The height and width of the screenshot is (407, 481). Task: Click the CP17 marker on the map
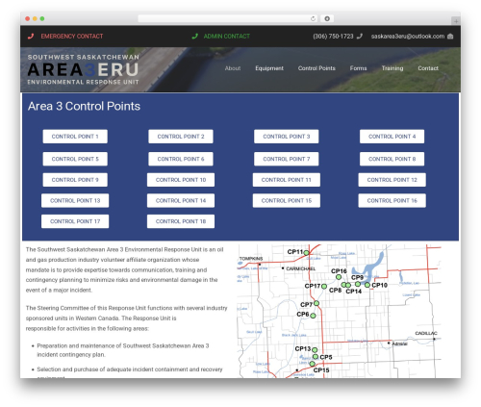(x=324, y=286)
